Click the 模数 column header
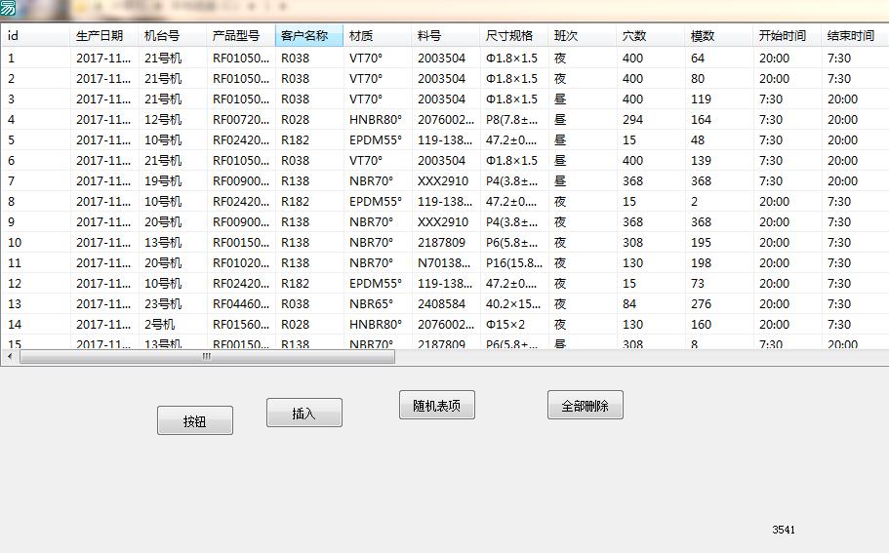The width and height of the screenshot is (889, 553). coord(719,36)
